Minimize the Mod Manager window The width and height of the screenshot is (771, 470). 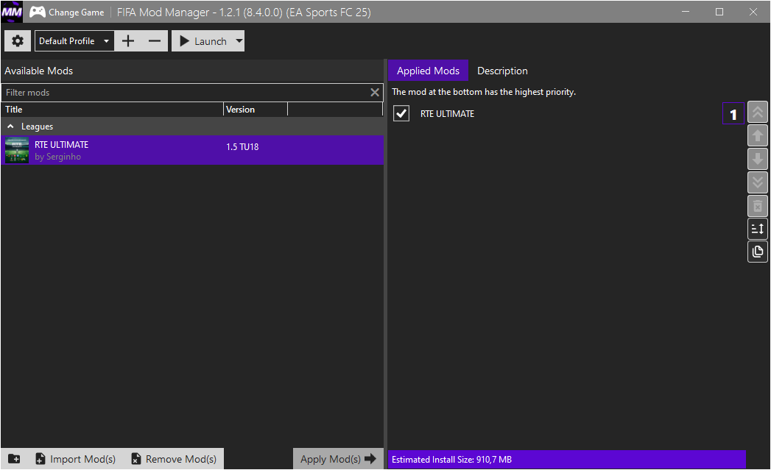coord(686,12)
